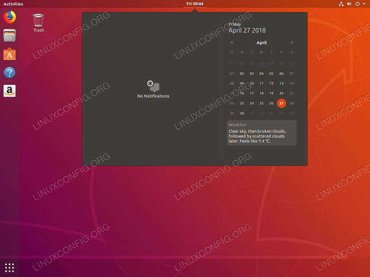Select April 17 in calendar

(252, 93)
